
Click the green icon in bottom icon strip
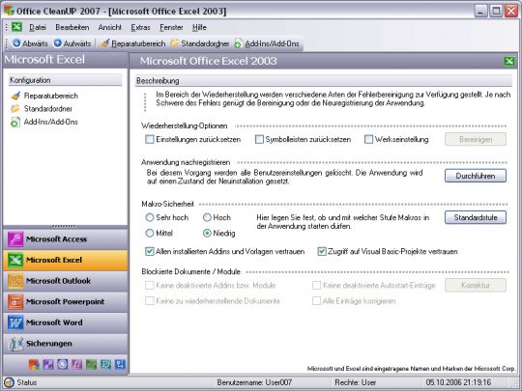(91, 365)
